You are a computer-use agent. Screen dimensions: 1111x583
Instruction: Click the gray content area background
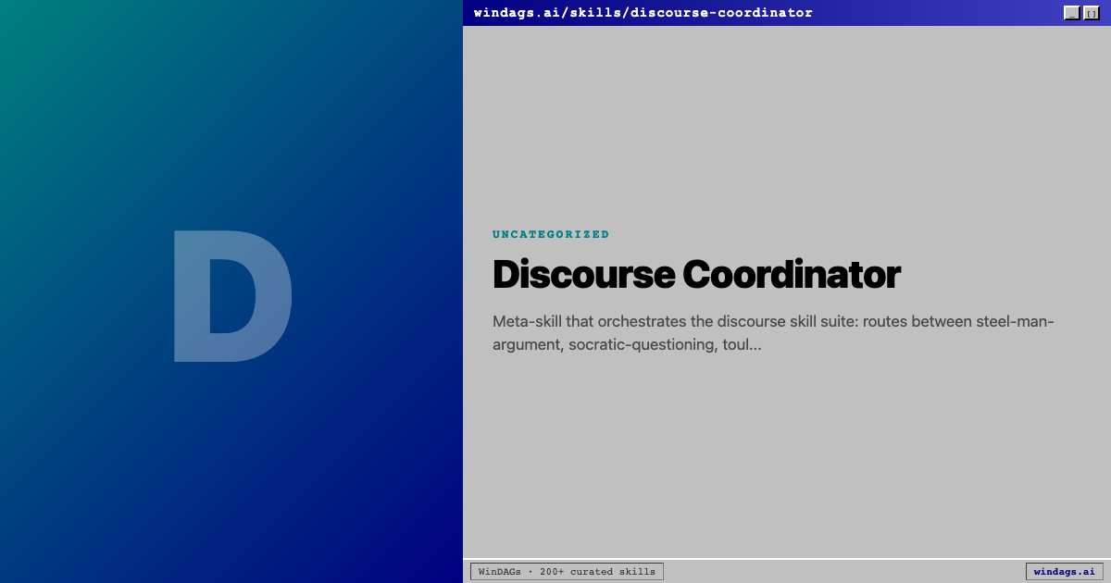[x=787, y=444]
